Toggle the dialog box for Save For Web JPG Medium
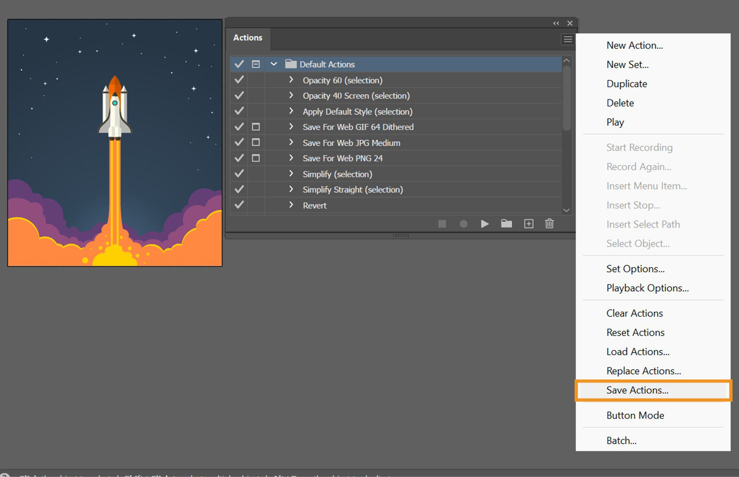The width and height of the screenshot is (739, 477). click(x=256, y=142)
